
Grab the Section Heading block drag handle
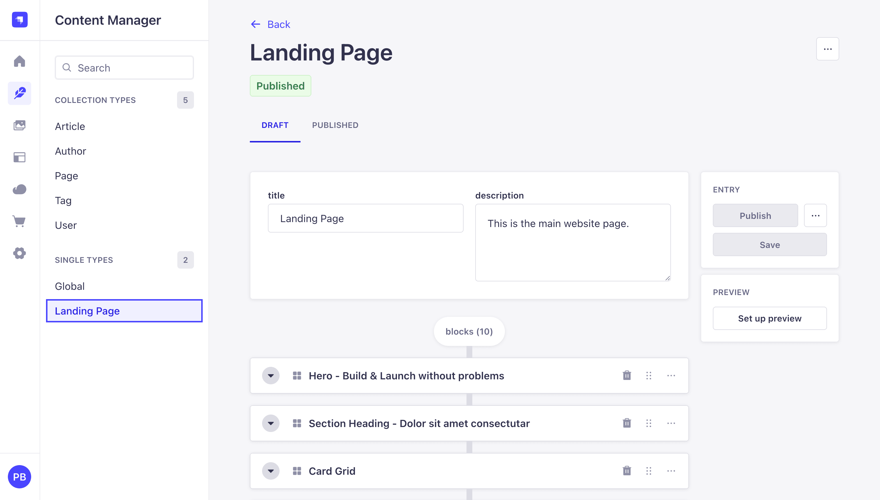648,423
